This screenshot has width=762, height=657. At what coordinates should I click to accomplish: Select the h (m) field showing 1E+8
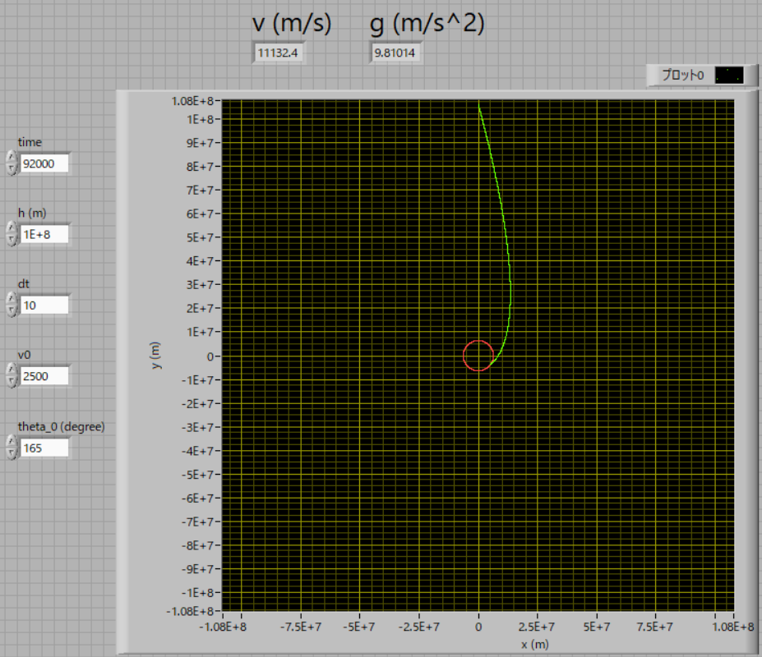click(44, 235)
